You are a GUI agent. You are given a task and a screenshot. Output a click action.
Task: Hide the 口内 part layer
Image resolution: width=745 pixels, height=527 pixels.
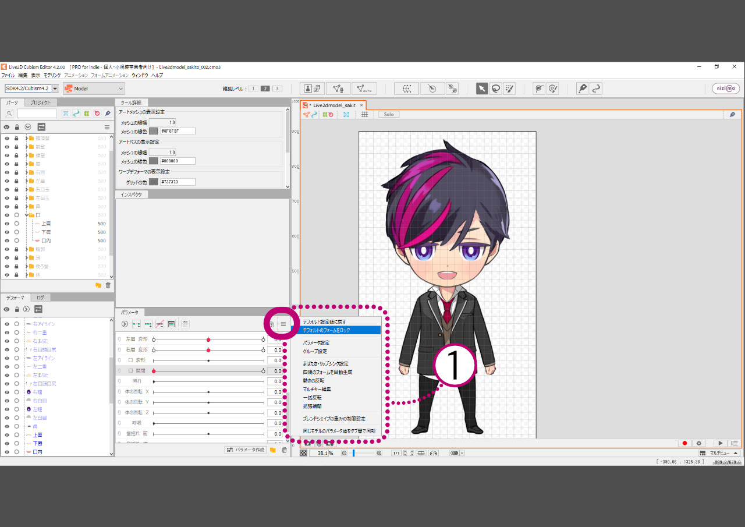(x=7, y=240)
